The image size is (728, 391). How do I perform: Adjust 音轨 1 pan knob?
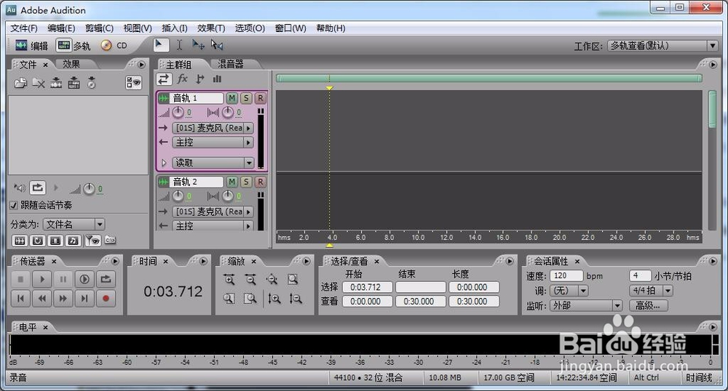click(228, 113)
